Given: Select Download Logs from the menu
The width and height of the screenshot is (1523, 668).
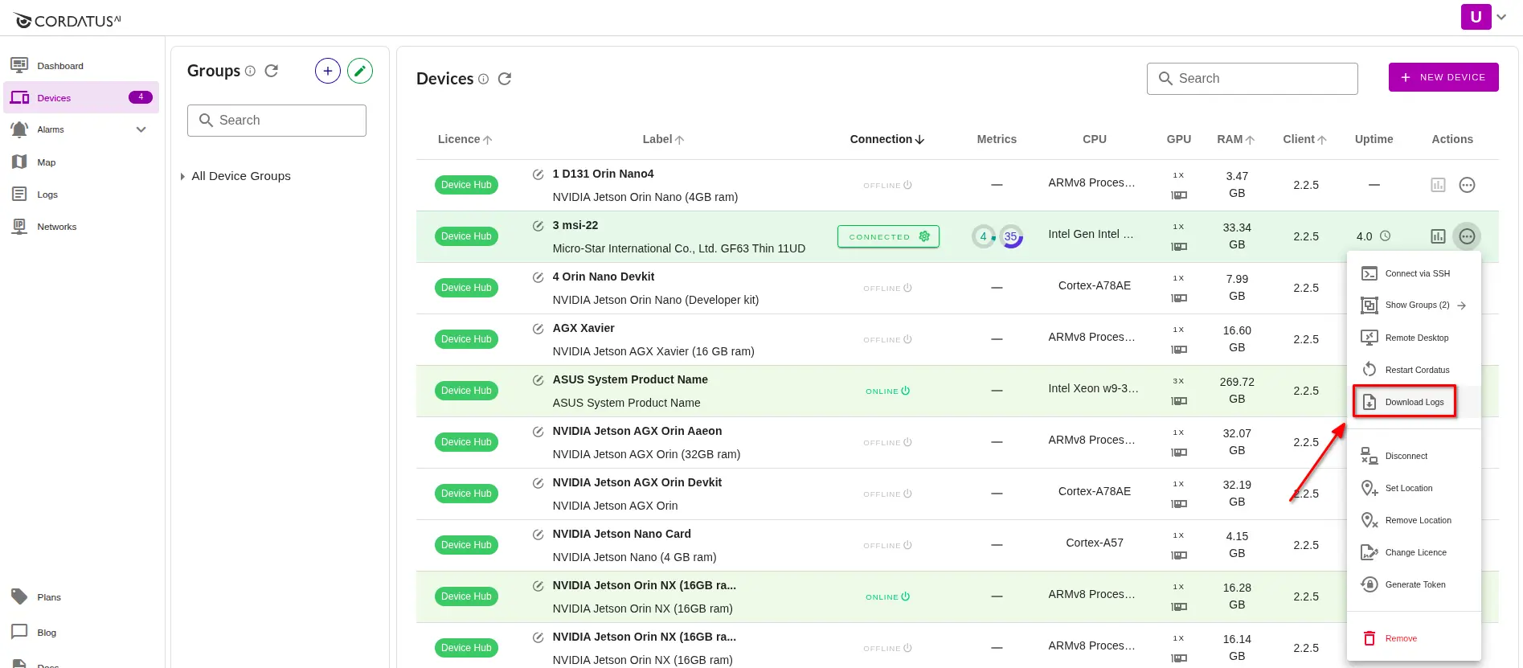Looking at the screenshot, I should [x=1414, y=402].
